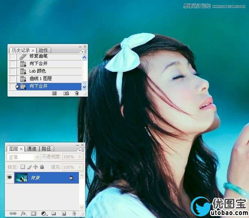The height and width of the screenshot is (218, 249).
Task: Open the opacity slider arrow
Action: tap(80, 157)
